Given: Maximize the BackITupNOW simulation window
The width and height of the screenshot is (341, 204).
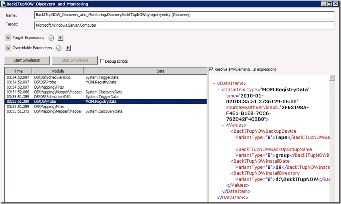Looking at the screenshot, I should (x=330, y=4).
